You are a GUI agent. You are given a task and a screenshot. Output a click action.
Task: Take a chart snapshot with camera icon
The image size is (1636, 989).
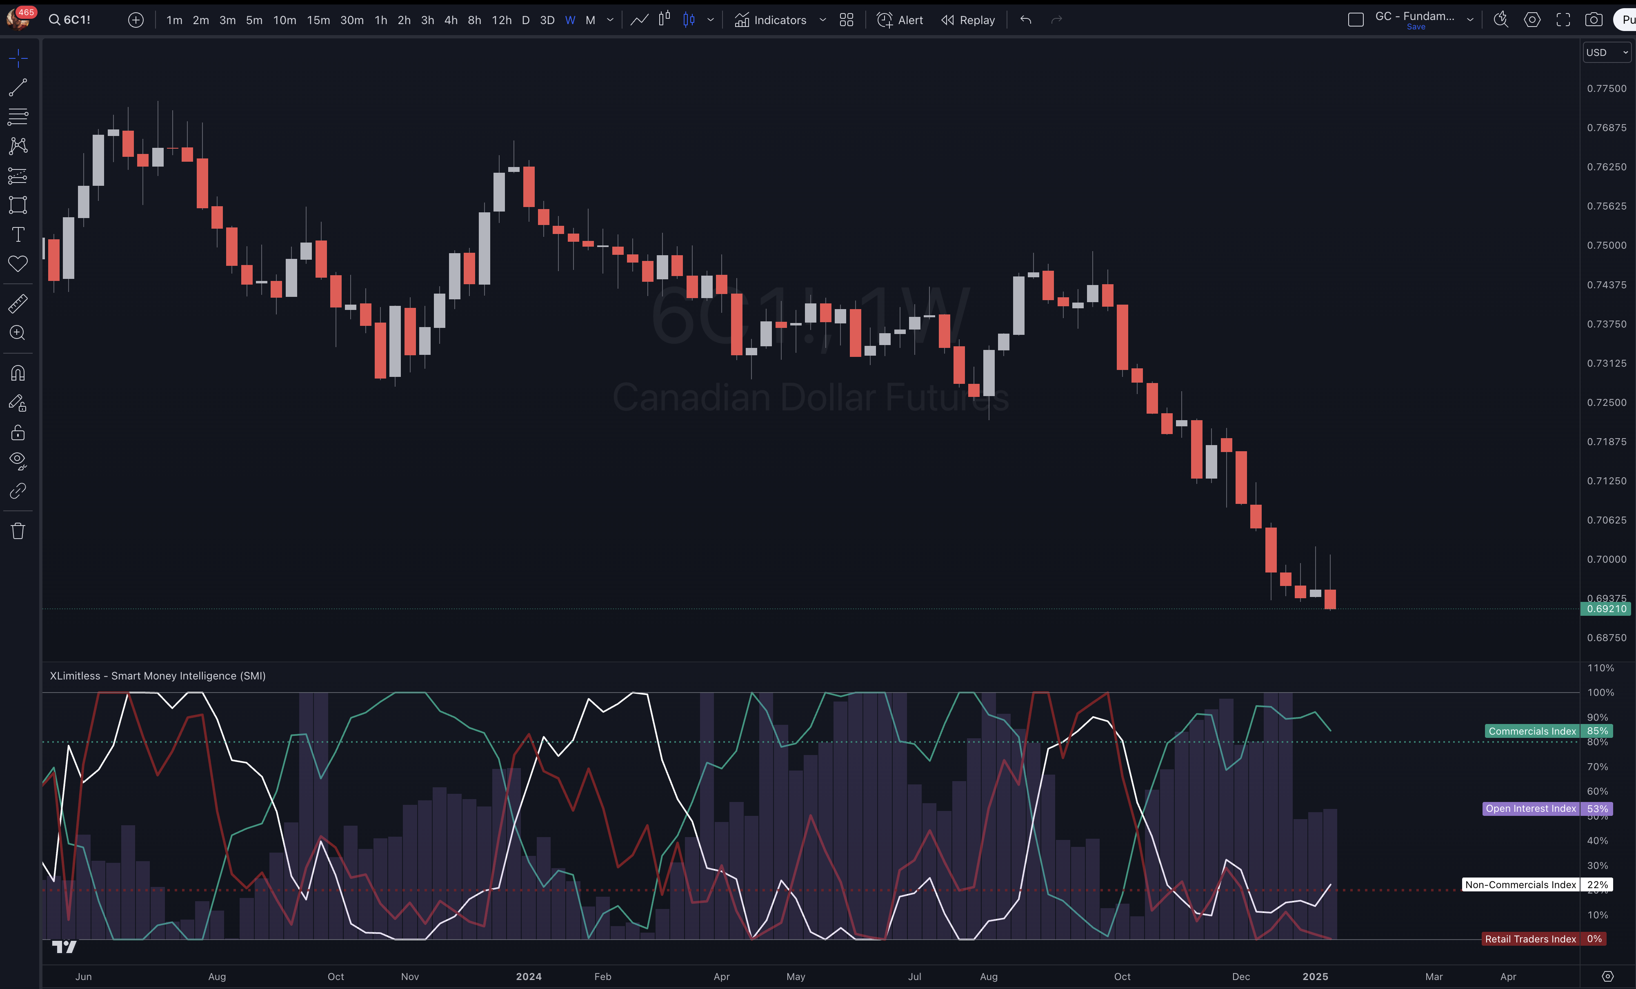(1594, 20)
